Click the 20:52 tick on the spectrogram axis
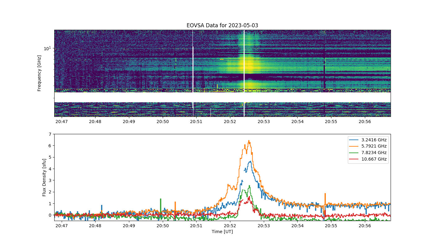Viewport: 434px width, 248px height. point(230,122)
